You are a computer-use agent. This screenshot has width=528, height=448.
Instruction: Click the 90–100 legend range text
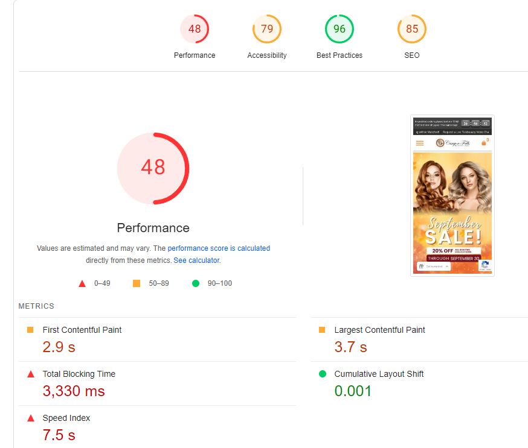[x=220, y=283]
